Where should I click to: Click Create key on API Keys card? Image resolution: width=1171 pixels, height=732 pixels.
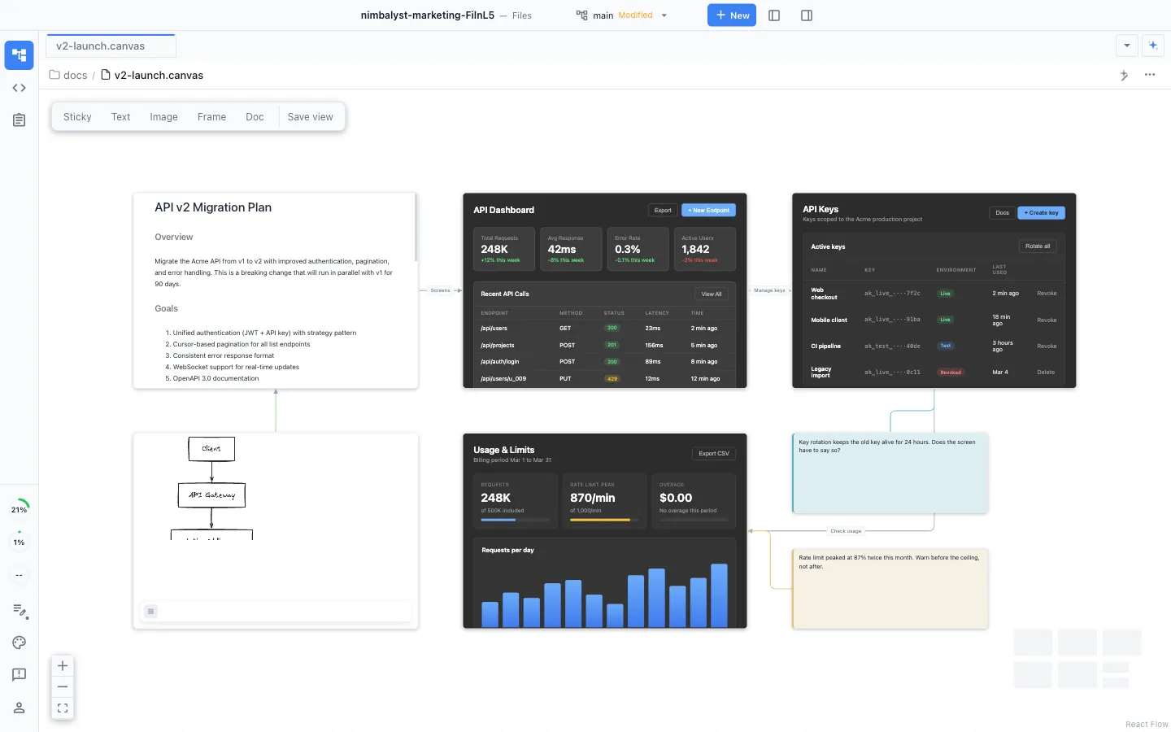point(1042,213)
